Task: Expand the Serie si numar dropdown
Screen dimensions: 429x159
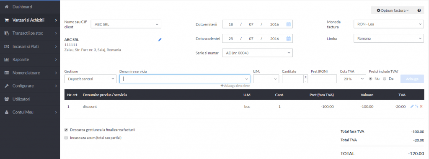Action: coord(258,53)
